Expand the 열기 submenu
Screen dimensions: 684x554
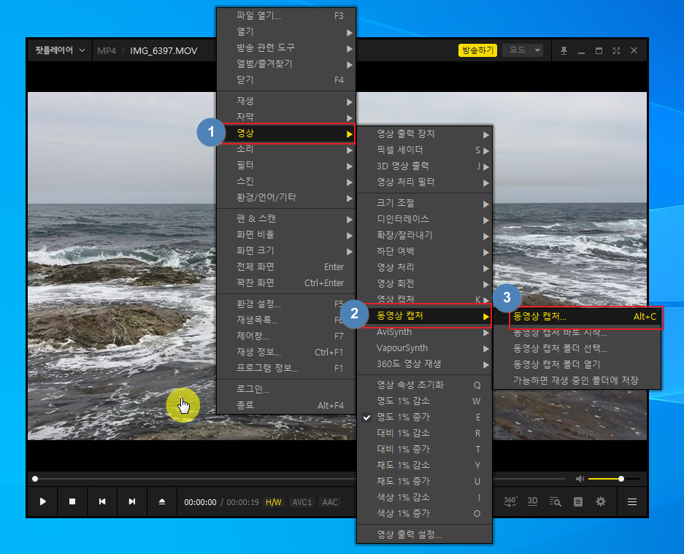pyautogui.click(x=286, y=32)
